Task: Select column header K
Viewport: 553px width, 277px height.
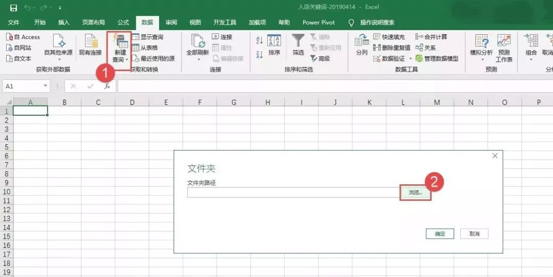Action: 369,102
